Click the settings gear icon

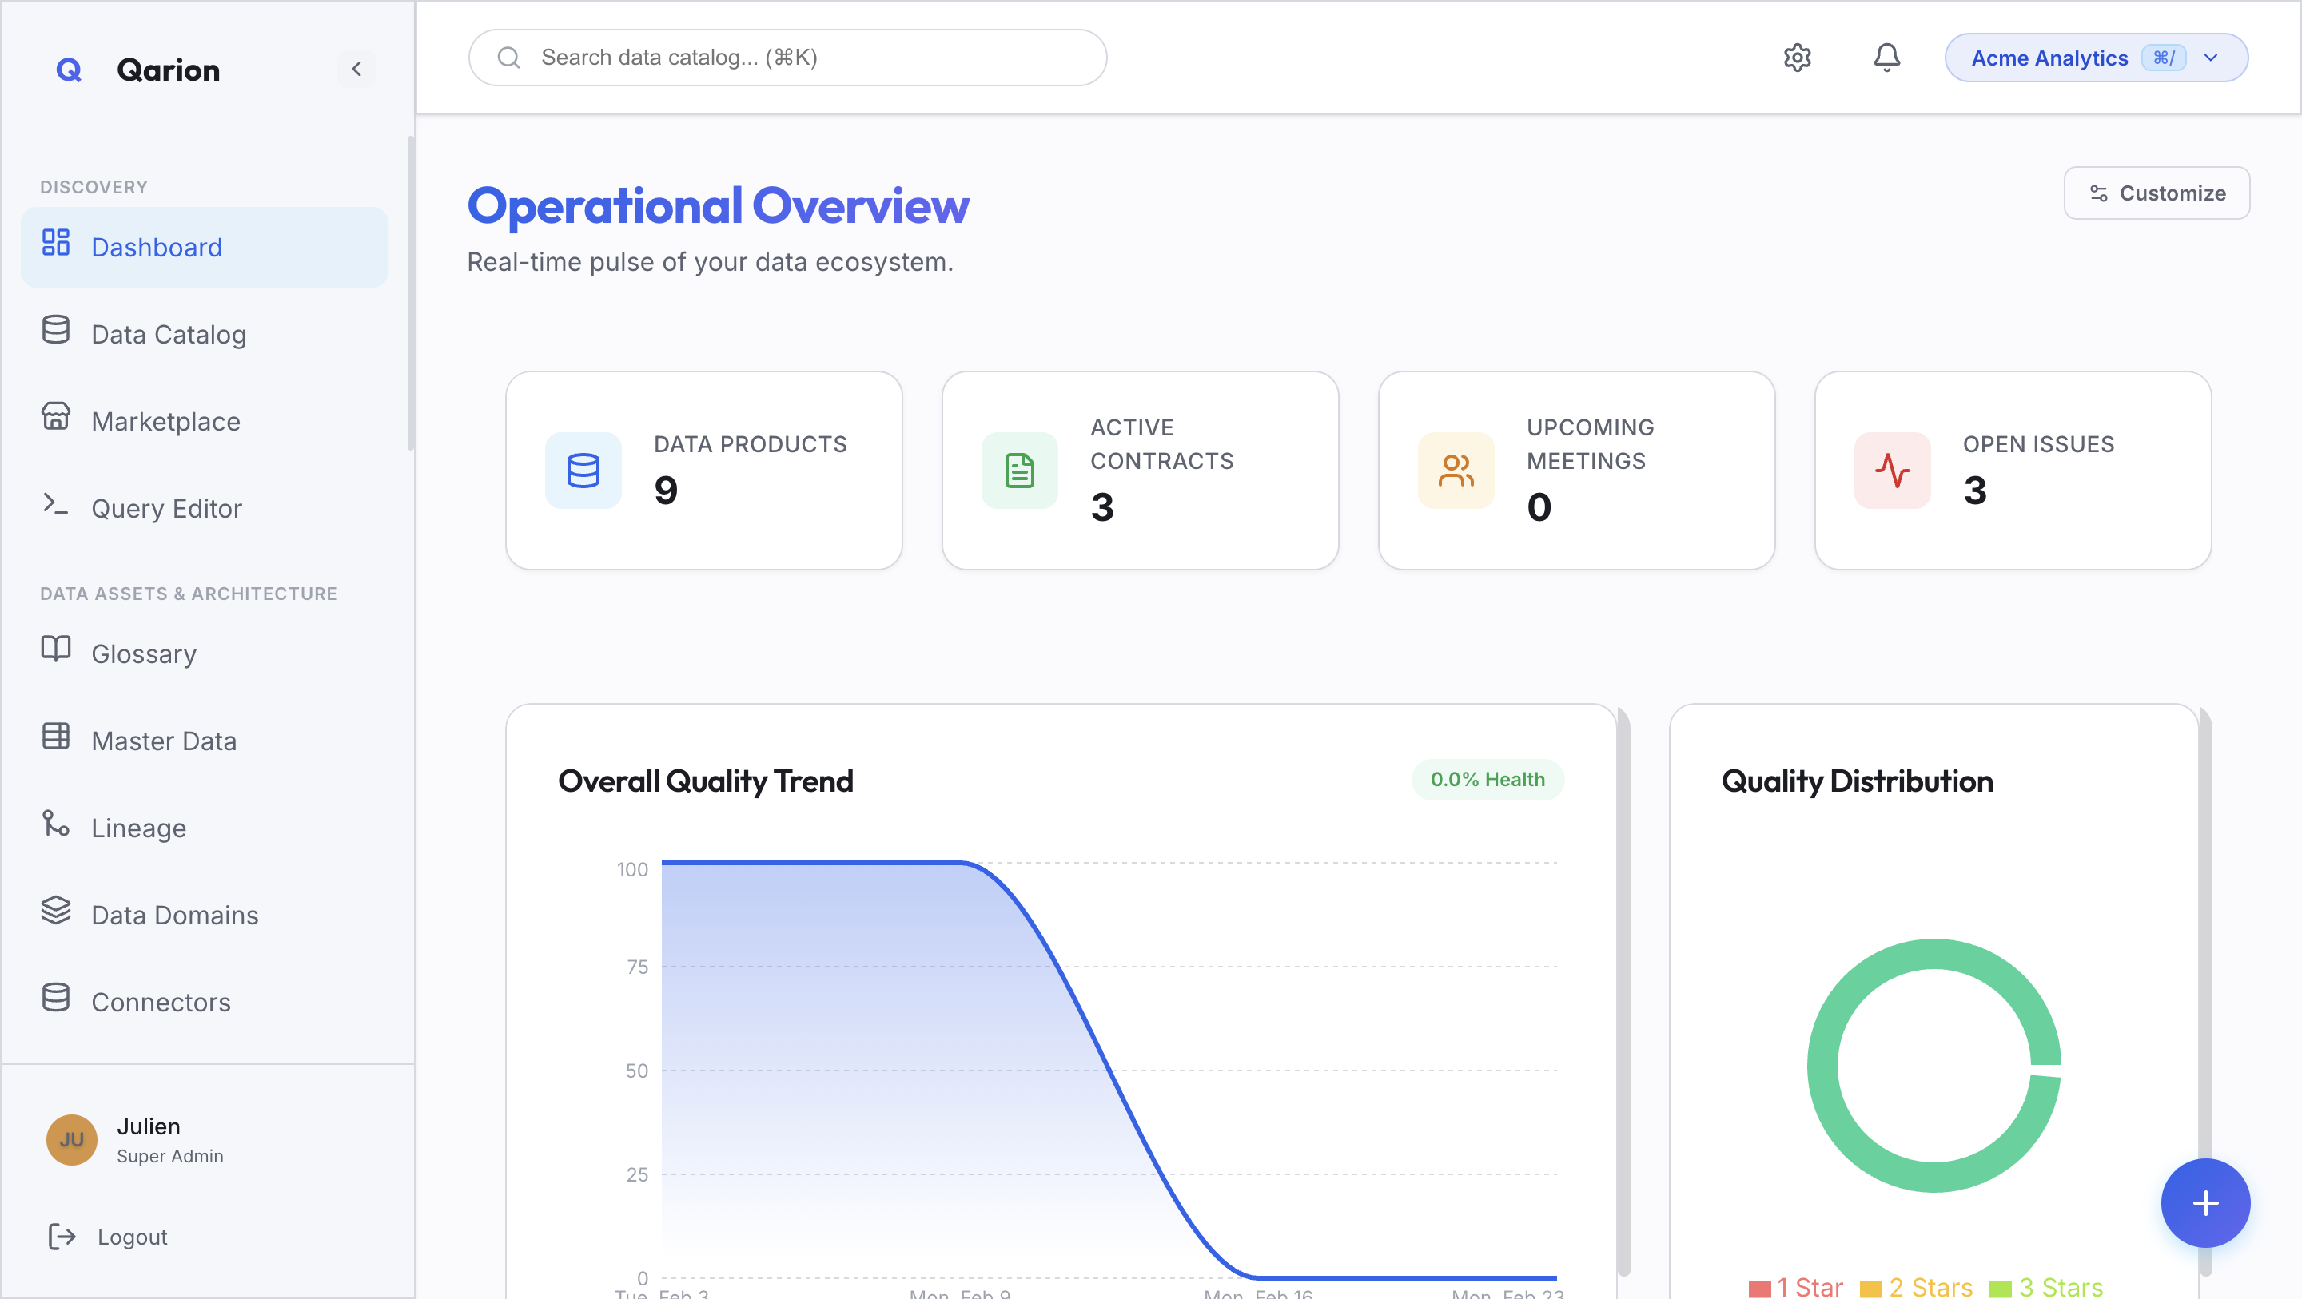click(1797, 58)
